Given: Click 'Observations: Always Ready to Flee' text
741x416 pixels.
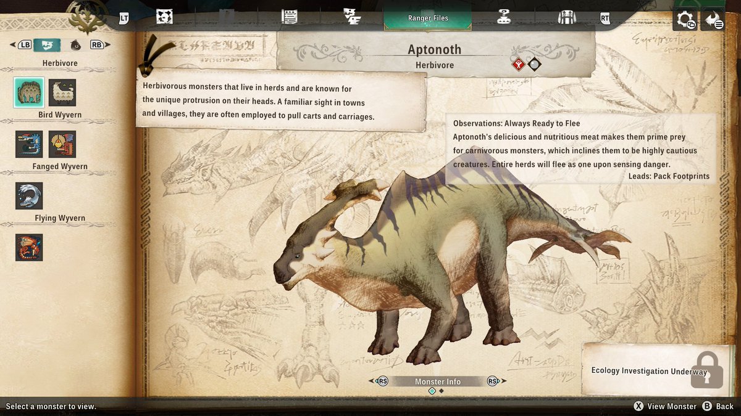Looking at the screenshot, I should coord(517,123).
